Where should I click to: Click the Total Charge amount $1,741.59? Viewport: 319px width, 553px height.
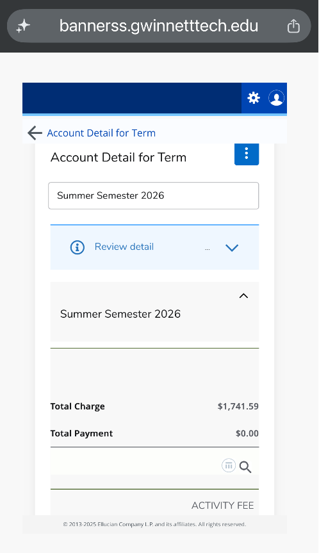coord(238,406)
